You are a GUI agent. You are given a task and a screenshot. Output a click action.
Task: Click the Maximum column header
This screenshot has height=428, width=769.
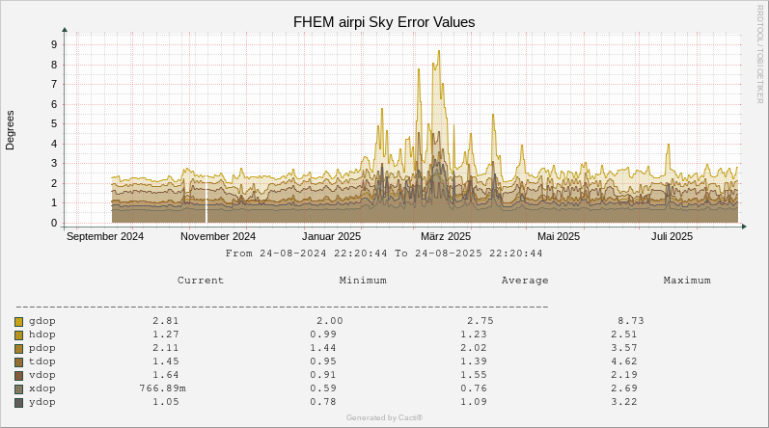[x=687, y=281]
